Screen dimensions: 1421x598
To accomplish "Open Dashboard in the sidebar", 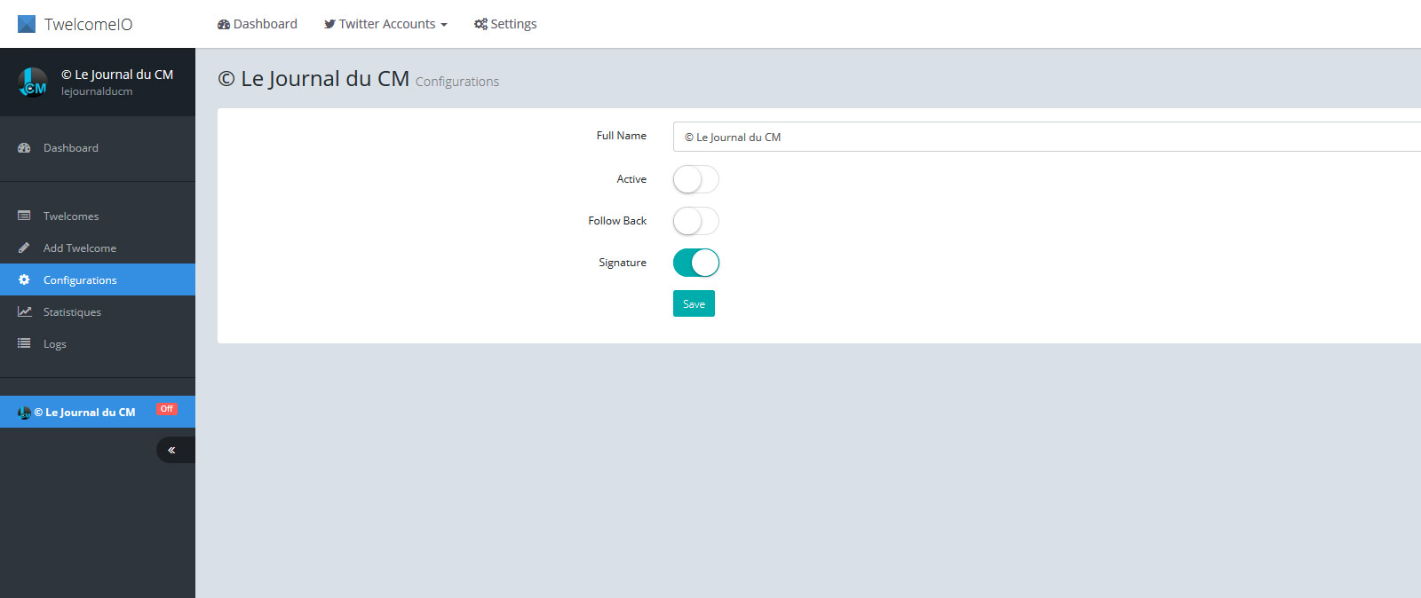I will point(98,148).
